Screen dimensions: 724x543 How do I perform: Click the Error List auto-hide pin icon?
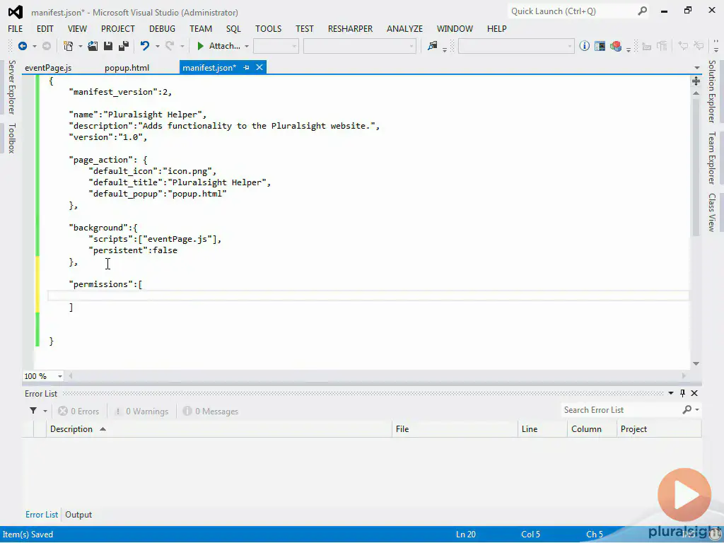(682, 393)
